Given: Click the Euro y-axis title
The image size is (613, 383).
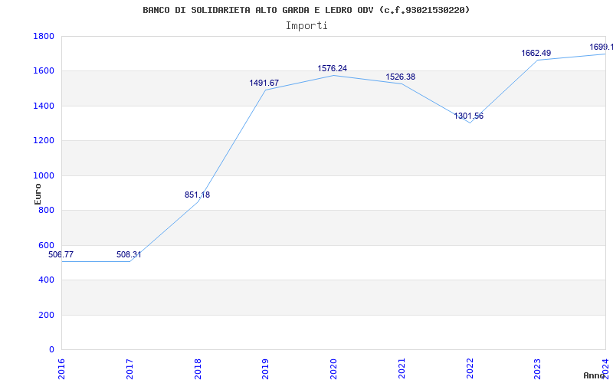Looking at the screenshot, I should tap(38, 194).
